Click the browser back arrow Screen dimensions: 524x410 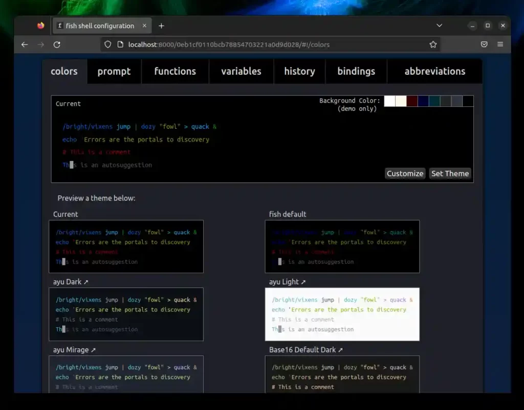click(25, 44)
